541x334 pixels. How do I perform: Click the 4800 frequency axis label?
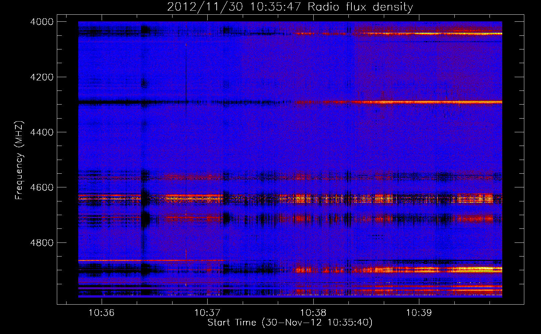(x=42, y=242)
